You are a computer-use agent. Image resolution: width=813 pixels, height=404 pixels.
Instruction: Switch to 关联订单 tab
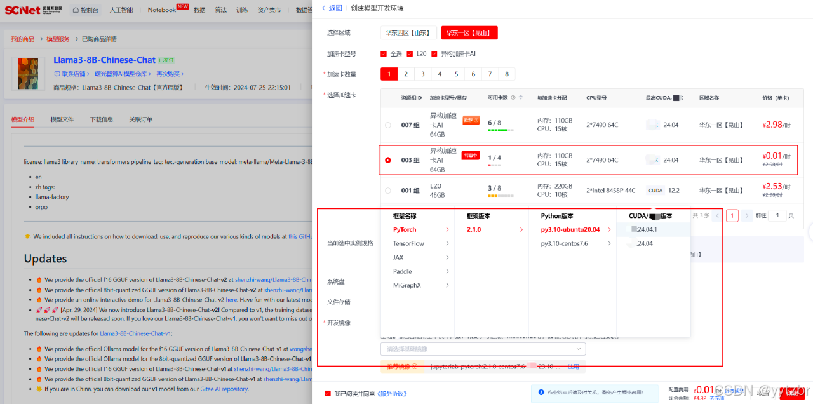pos(141,119)
